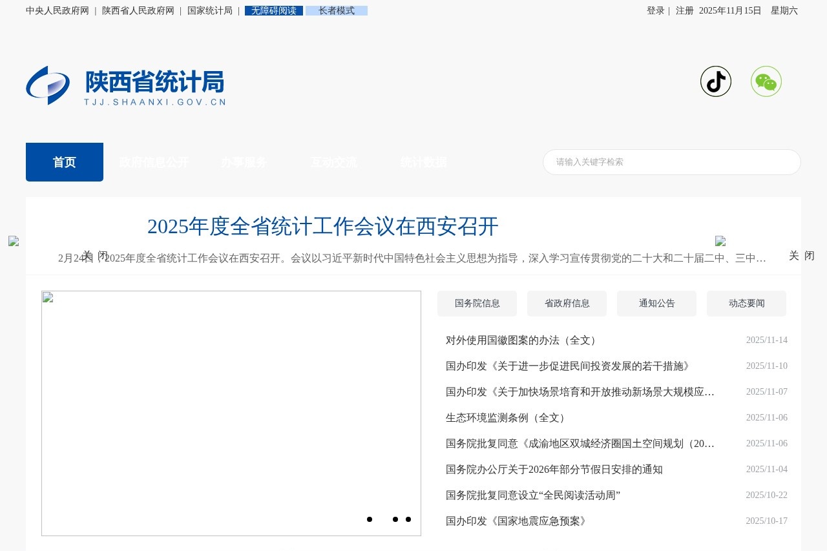Open the 2025年度全省统计工作会议 headline
The width and height of the screenshot is (827, 551).
(x=322, y=227)
